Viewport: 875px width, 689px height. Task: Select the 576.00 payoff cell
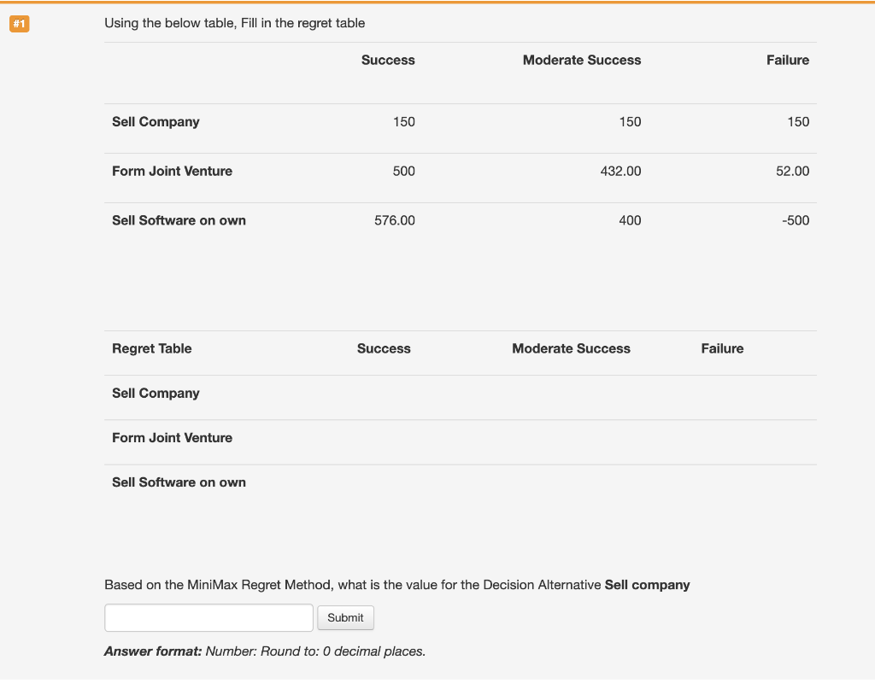tap(395, 220)
